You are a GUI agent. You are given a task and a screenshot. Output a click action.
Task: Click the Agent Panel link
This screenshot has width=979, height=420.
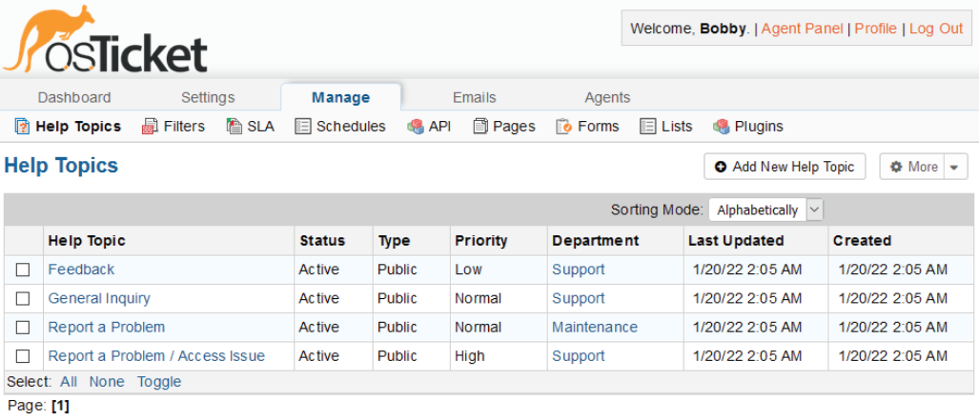point(802,29)
